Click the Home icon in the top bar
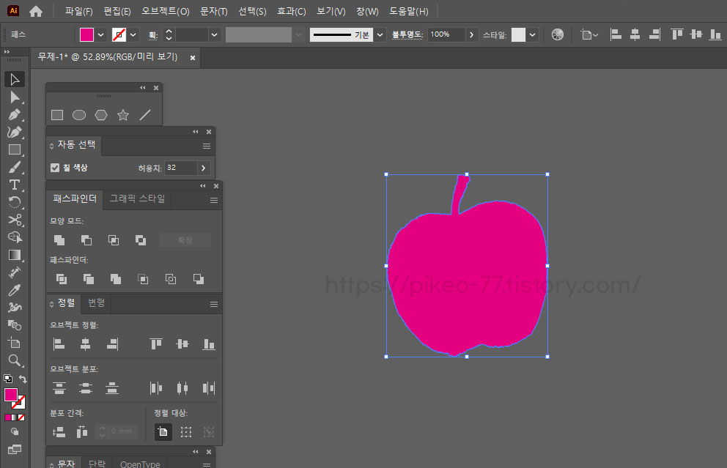 [x=36, y=11]
